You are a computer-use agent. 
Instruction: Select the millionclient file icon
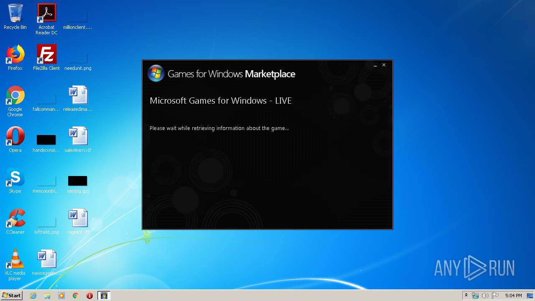click(78, 17)
